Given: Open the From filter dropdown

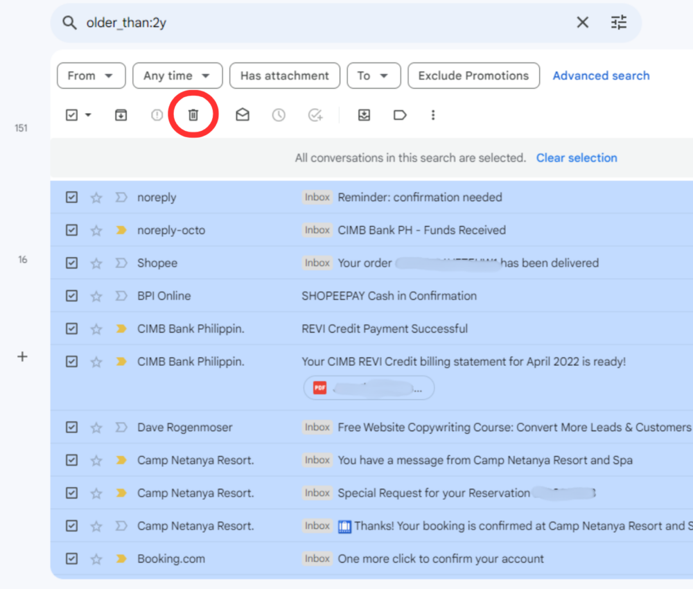Looking at the screenshot, I should pyautogui.click(x=91, y=76).
